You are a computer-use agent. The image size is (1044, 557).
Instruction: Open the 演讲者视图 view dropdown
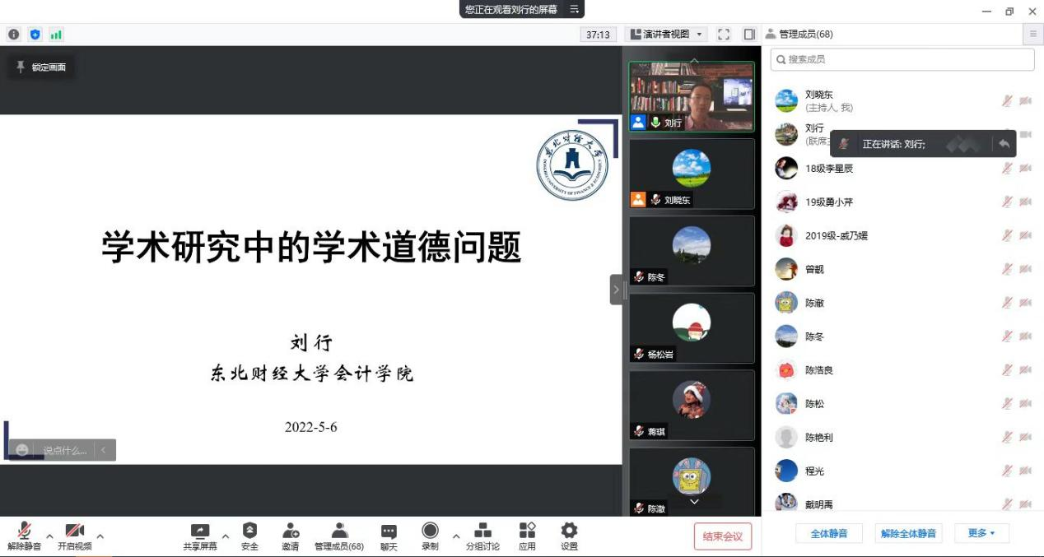tap(667, 34)
